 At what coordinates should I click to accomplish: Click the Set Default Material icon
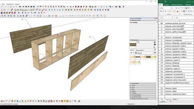pyautogui.click(x=155, y=47)
